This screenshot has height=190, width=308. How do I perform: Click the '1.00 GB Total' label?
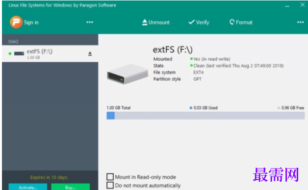click(x=119, y=108)
